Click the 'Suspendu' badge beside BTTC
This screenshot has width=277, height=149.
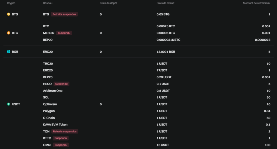click(x=61, y=138)
